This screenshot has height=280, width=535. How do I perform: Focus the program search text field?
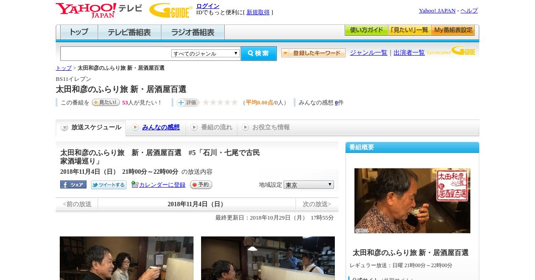pos(115,53)
